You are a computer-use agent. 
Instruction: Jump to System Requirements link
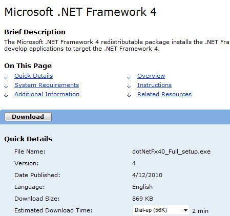click(x=47, y=85)
